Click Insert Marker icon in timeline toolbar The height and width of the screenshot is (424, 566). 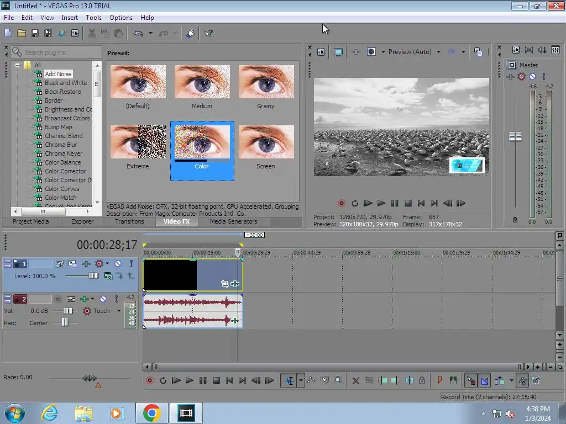tap(439, 380)
